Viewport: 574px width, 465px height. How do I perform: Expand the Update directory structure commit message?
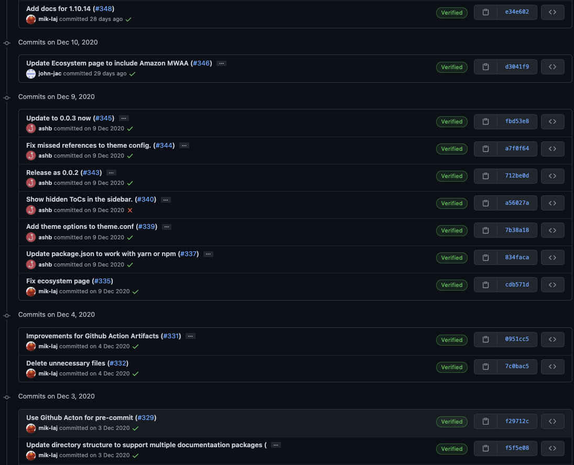pyautogui.click(x=275, y=445)
